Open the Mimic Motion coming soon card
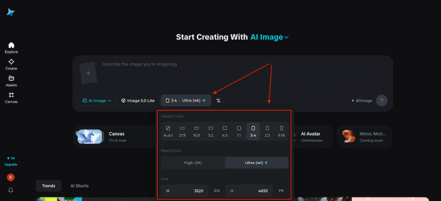 [364, 137]
